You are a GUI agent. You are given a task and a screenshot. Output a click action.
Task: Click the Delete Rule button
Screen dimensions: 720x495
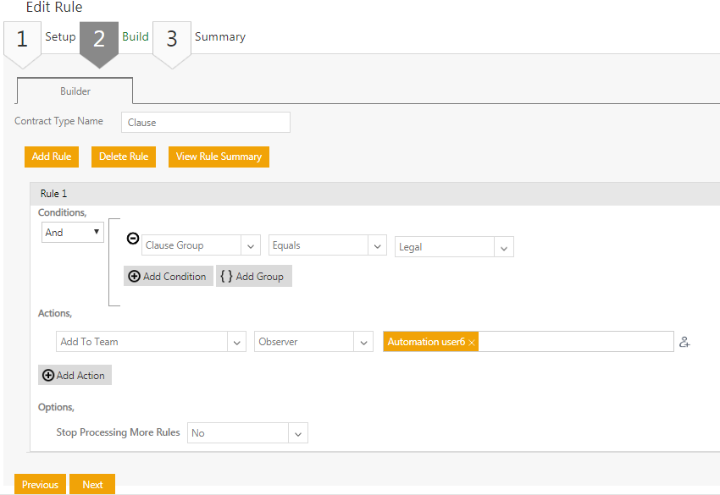click(124, 157)
